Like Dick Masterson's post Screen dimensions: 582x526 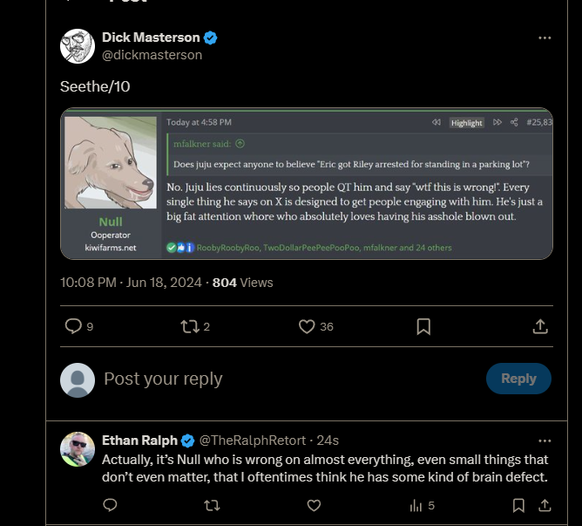coord(307,326)
